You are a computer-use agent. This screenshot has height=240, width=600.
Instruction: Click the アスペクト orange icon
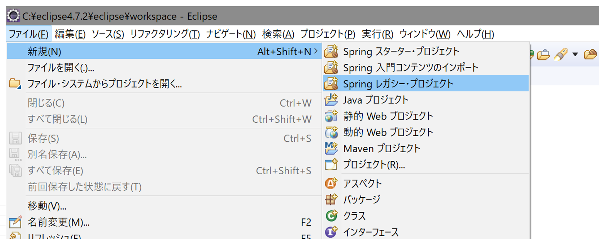(331, 183)
